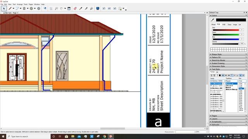Go to Previous Page icon
This screenshot has height=139, width=248.
tap(109, 8)
